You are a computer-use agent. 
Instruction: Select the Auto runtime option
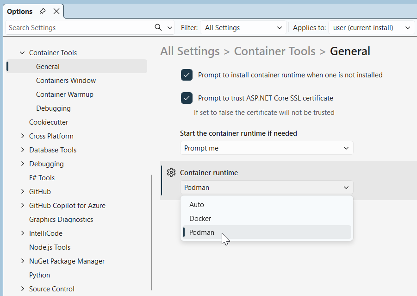pyautogui.click(x=197, y=204)
